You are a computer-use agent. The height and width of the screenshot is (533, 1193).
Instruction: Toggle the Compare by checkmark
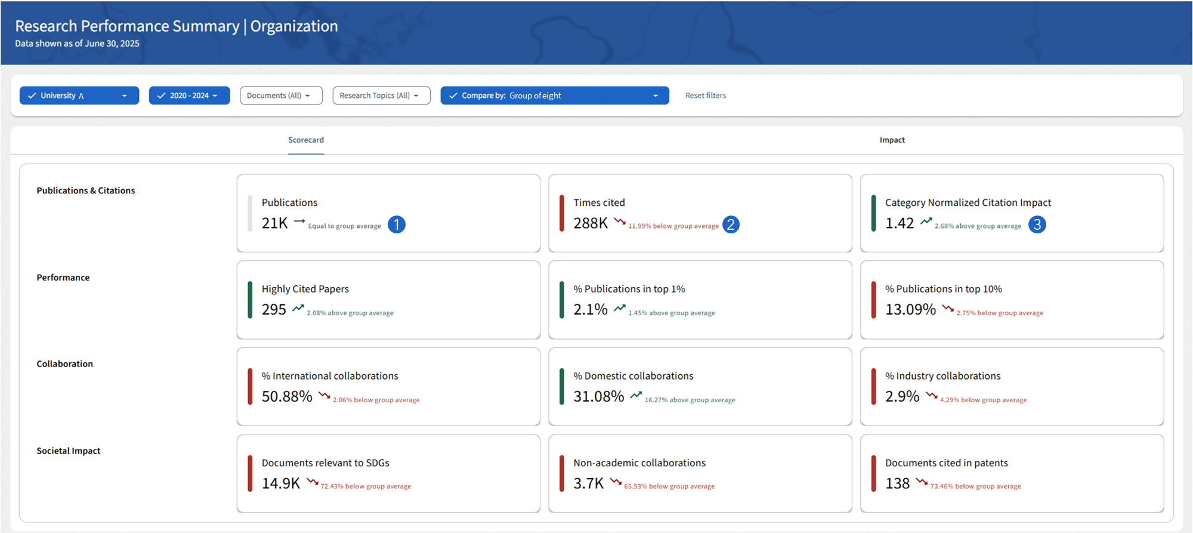(x=453, y=95)
